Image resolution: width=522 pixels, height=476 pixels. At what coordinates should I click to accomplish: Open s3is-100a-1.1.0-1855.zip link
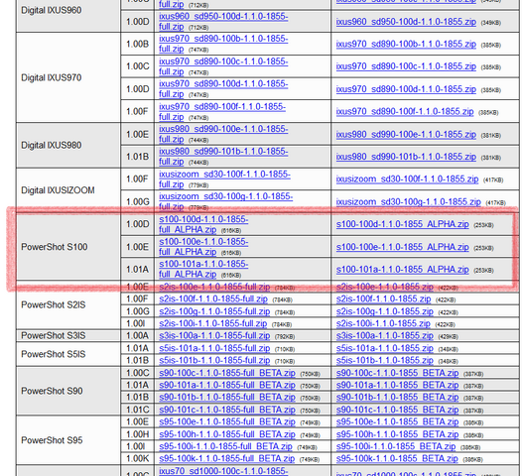384,336
